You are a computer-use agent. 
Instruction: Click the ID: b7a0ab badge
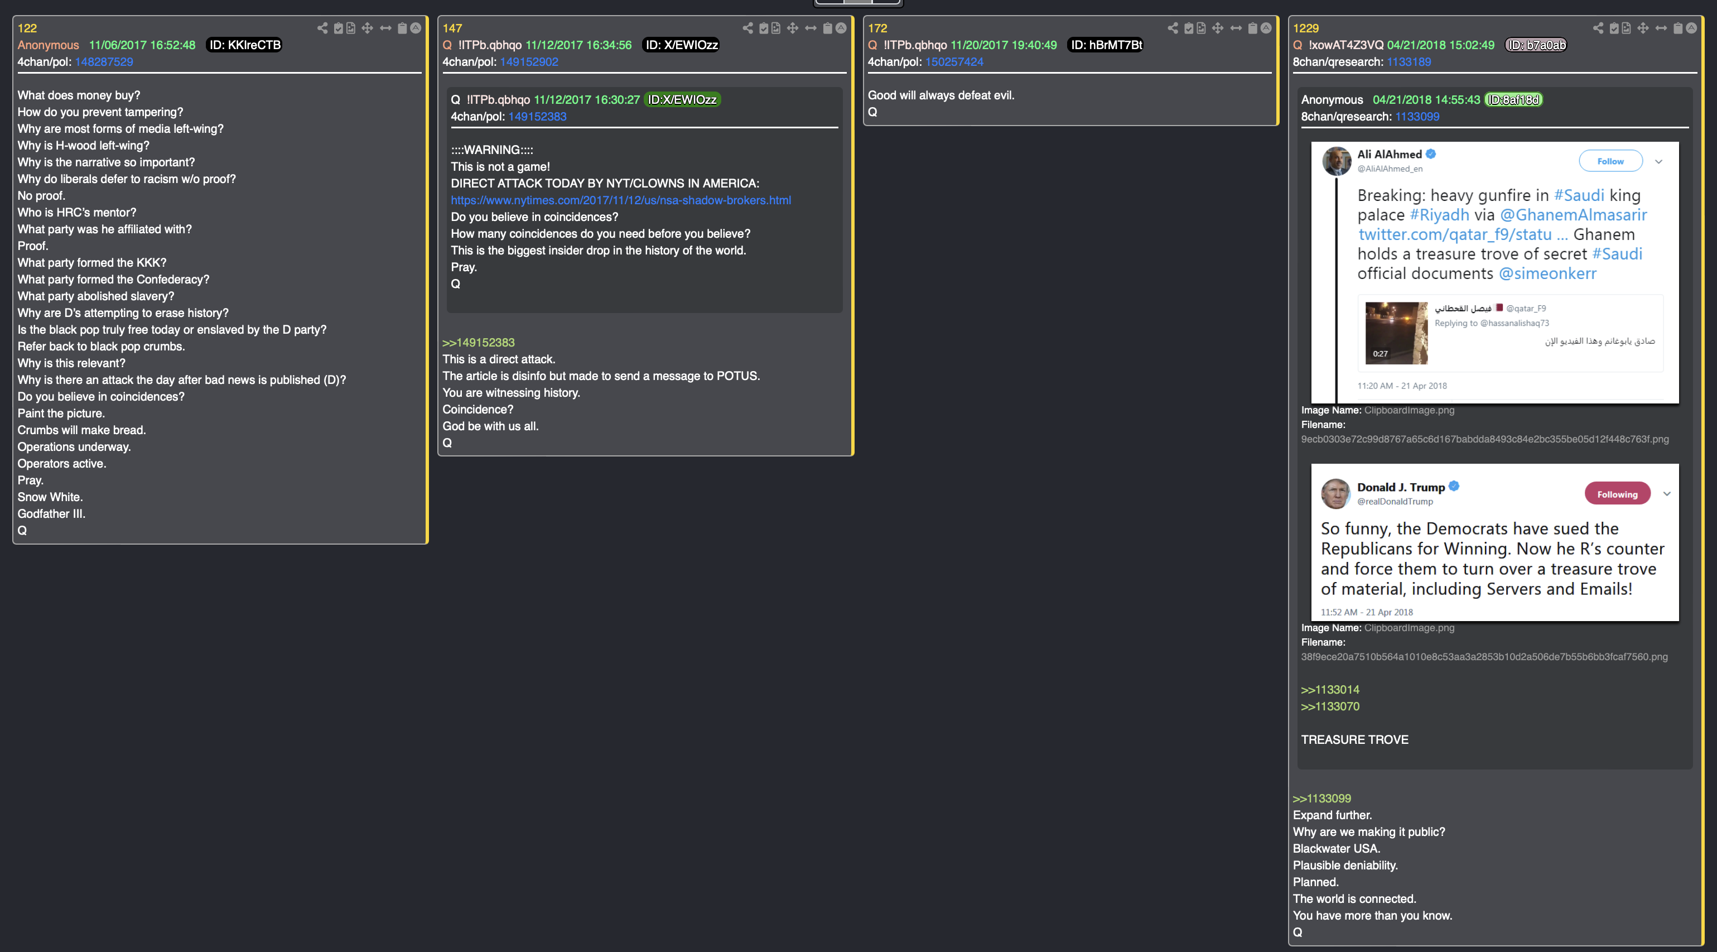[1536, 45]
